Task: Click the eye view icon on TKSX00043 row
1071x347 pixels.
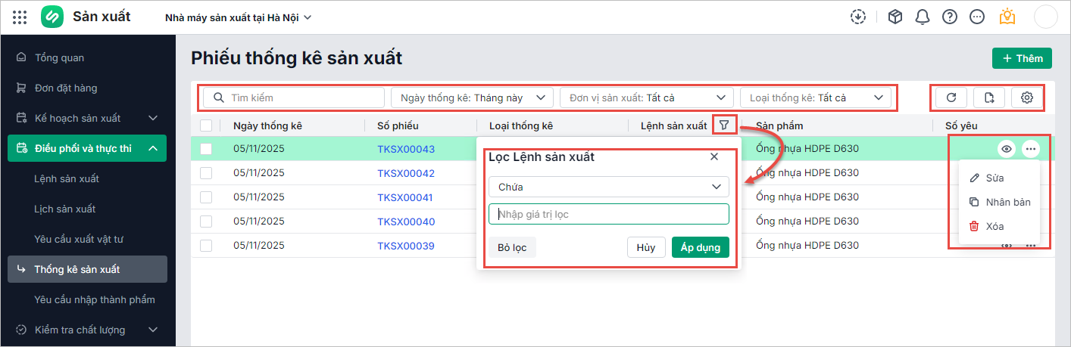Action: click(1007, 149)
